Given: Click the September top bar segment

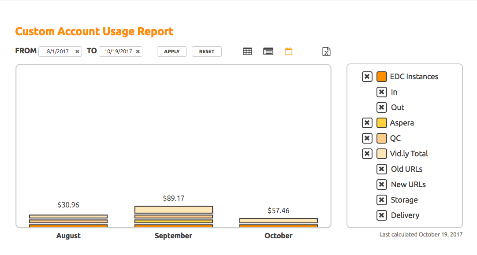Looking at the screenshot, I should [x=174, y=210].
